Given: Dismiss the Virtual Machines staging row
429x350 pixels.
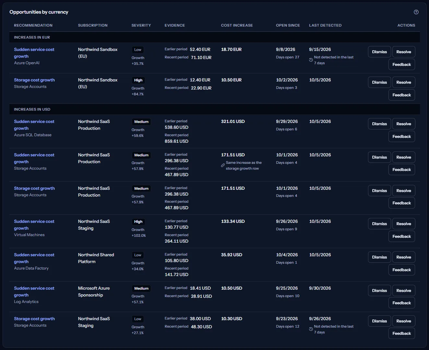Looking at the screenshot, I should click(x=379, y=224).
